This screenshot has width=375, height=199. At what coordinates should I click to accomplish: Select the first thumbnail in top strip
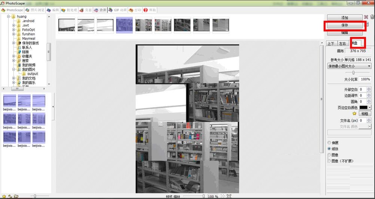pos(67,25)
